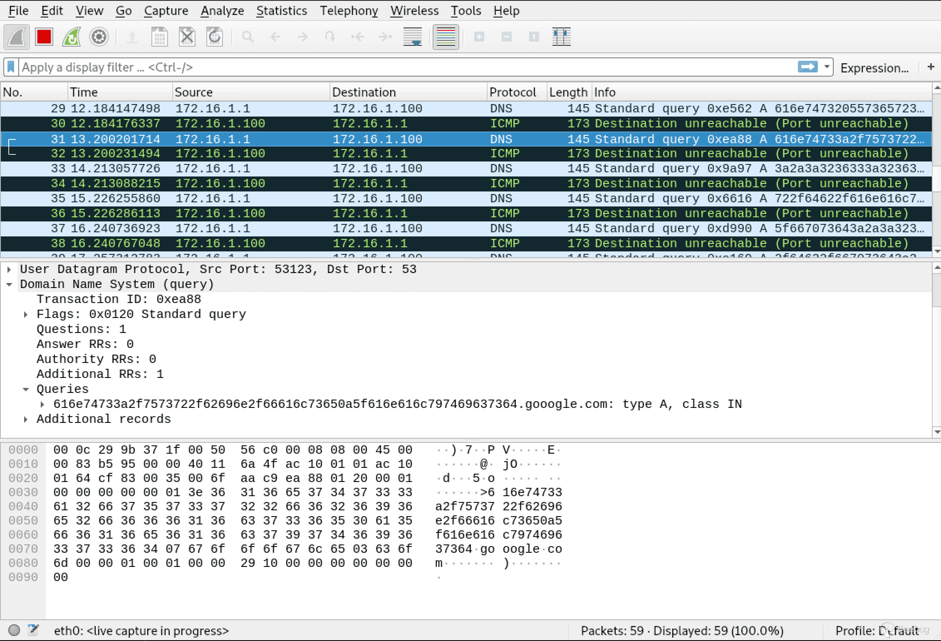The height and width of the screenshot is (641, 941).
Task: Expand the Additional records section
Action: point(29,418)
